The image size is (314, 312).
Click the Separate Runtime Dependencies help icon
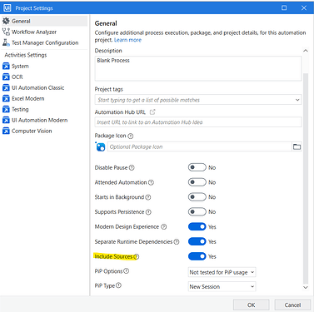[177, 242]
